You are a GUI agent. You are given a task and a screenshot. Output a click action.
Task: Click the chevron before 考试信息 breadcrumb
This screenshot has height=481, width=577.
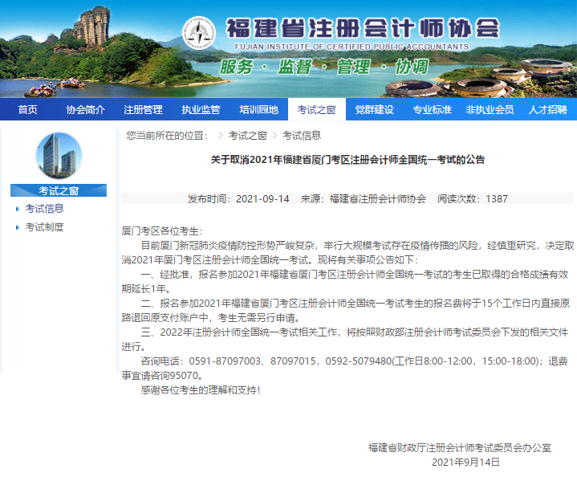274,136
